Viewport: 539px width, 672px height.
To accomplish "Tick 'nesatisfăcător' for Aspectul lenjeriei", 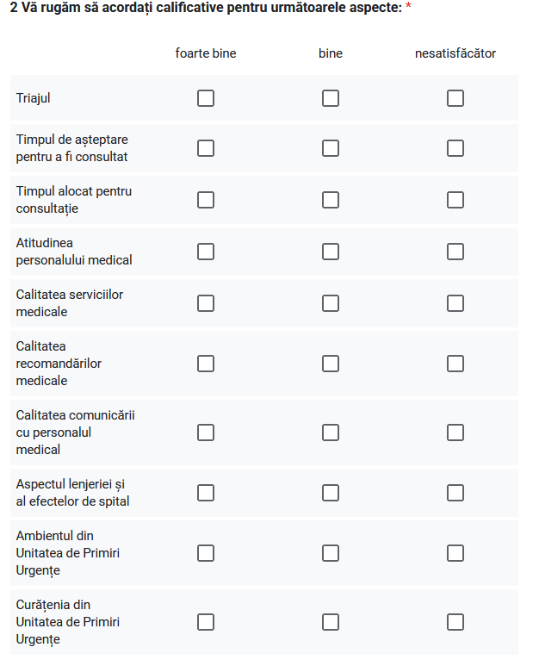I will pos(455,493).
